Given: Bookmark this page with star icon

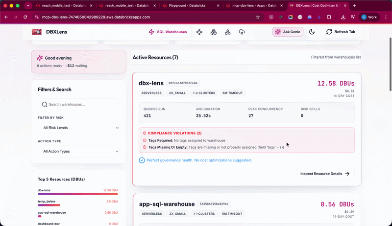Looking at the screenshot, I should [258, 17].
